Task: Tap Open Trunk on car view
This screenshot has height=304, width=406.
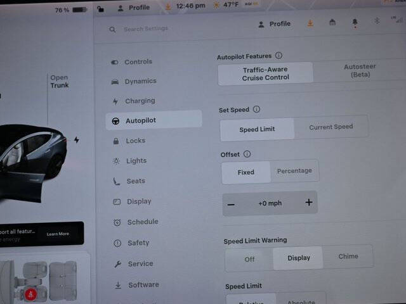Action: [60, 82]
